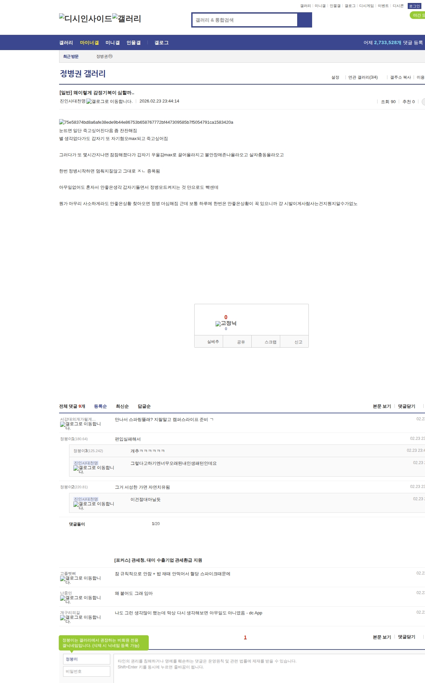425x683 pixels.
Task: Click the comment text '왜 붙어도 그래 임마'
Action: click(x=134, y=593)
